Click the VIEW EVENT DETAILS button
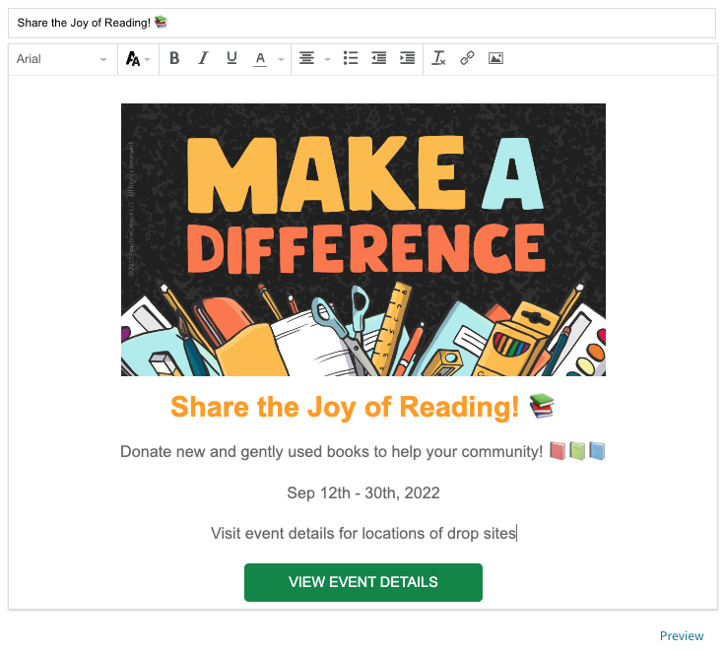This screenshot has height=652, width=724. (363, 582)
